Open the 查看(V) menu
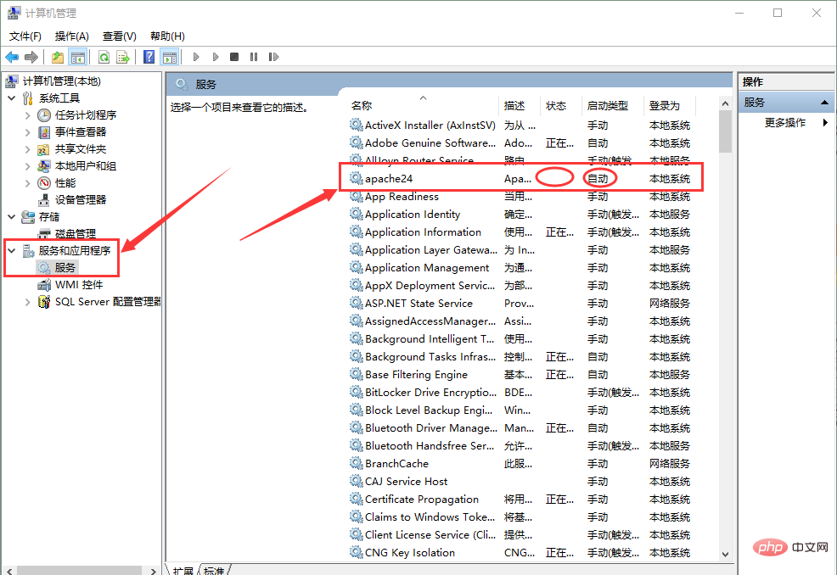Image resolution: width=837 pixels, height=575 pixels. pyautogui.click(x=119, y=36)
